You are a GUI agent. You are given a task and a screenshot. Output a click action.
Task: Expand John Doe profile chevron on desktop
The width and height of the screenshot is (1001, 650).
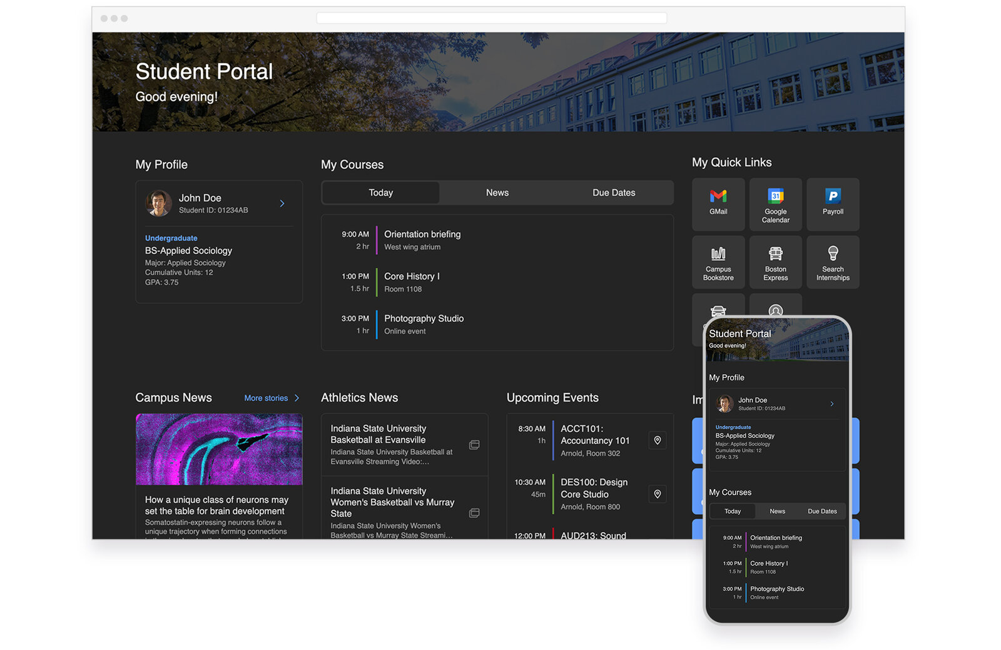tap(282, 203)
